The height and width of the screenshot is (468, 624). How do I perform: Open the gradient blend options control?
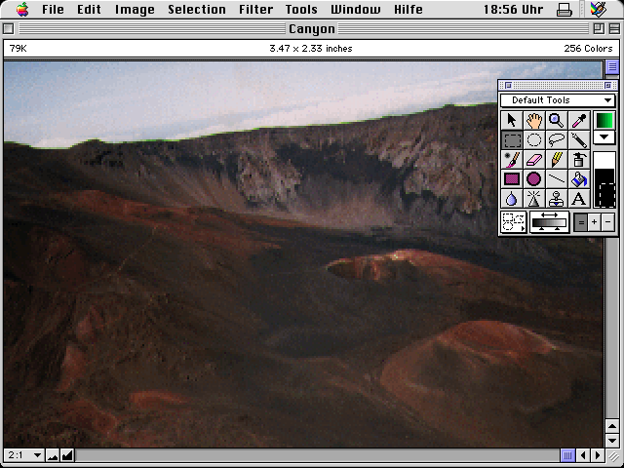point(549,222)
